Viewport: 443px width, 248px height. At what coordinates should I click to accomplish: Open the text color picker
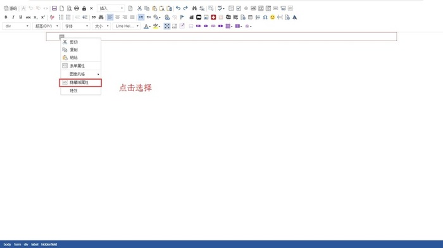coord(147,27)
